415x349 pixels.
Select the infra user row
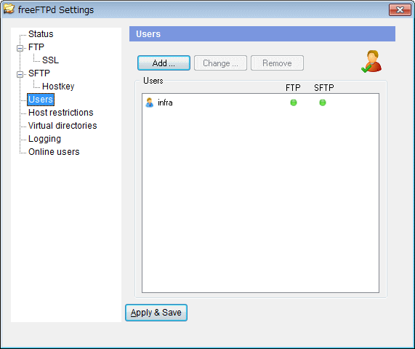260,103
